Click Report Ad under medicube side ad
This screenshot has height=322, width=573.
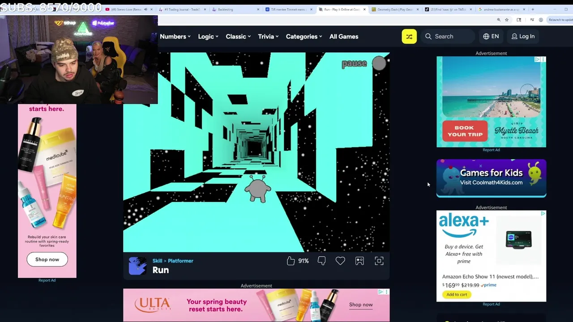click(x=47, y=280)
